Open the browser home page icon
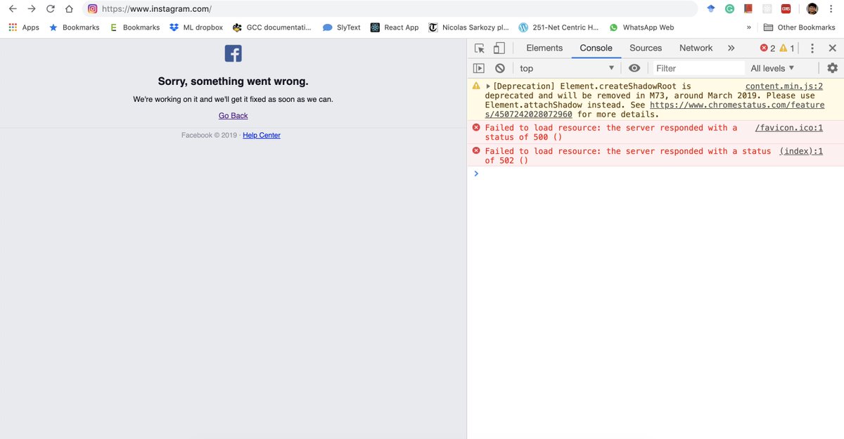Image resolution: width=844 pixels, height=439 pixels. click(68, 9)
